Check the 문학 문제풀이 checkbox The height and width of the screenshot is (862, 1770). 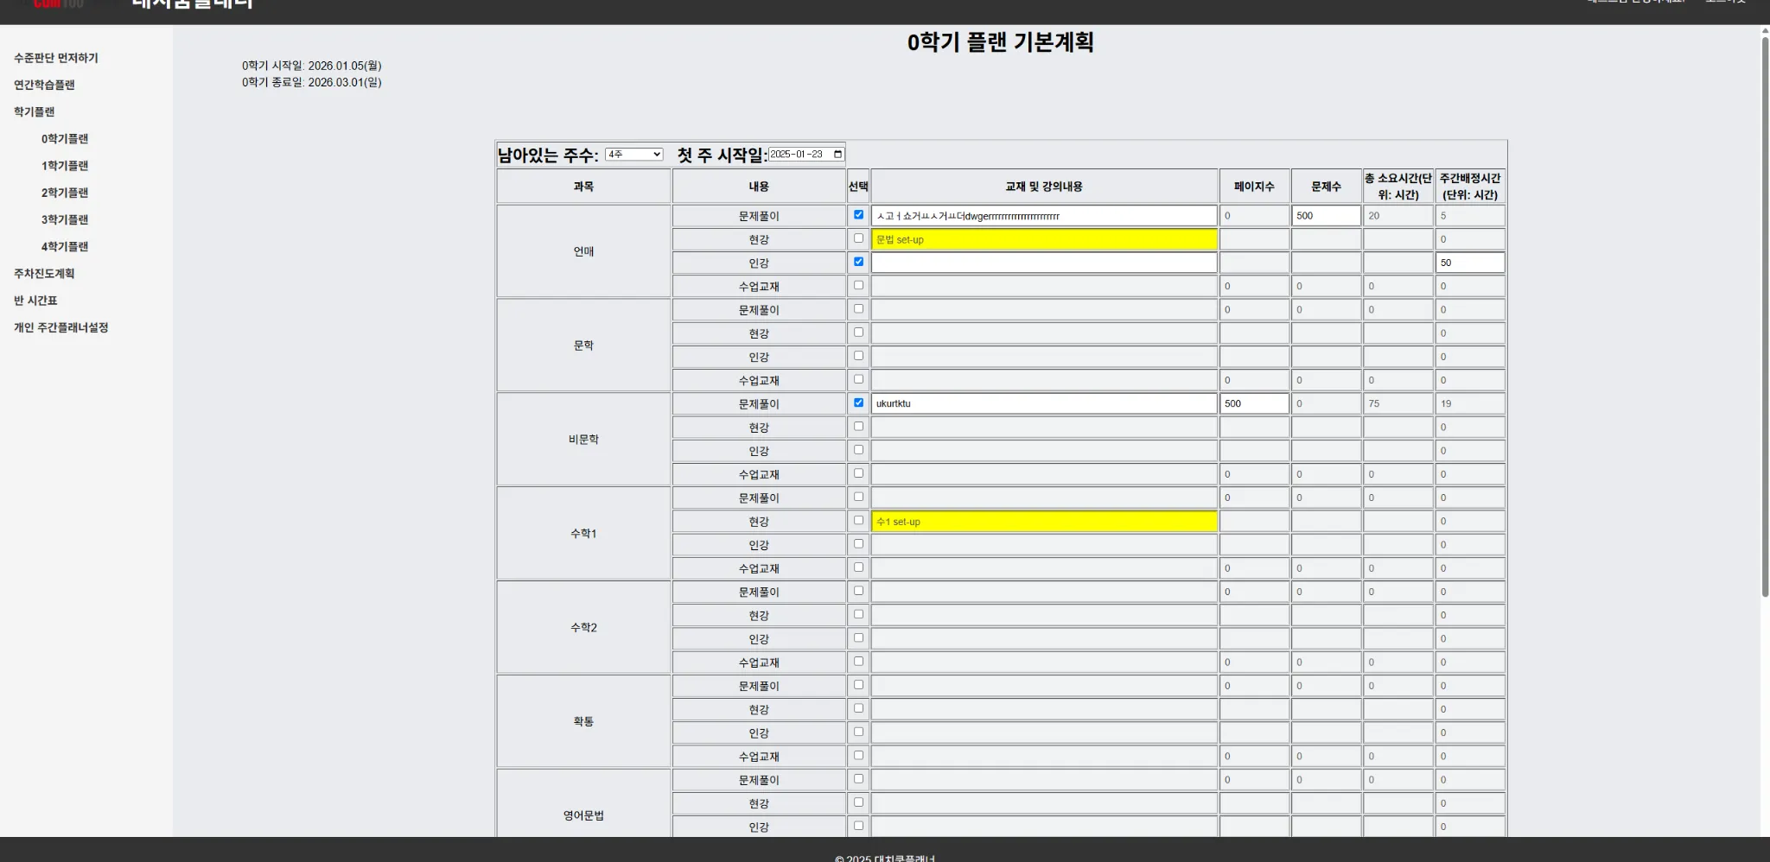(858, 308)
